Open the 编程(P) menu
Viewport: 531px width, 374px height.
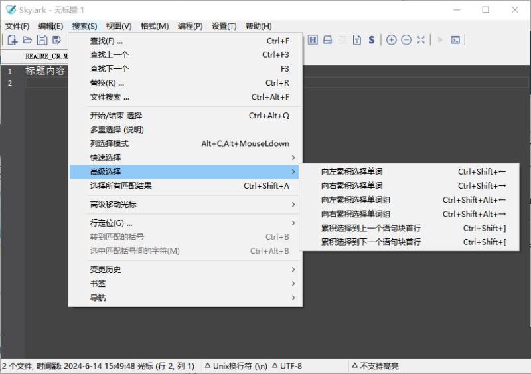click(x=190, y=26)
